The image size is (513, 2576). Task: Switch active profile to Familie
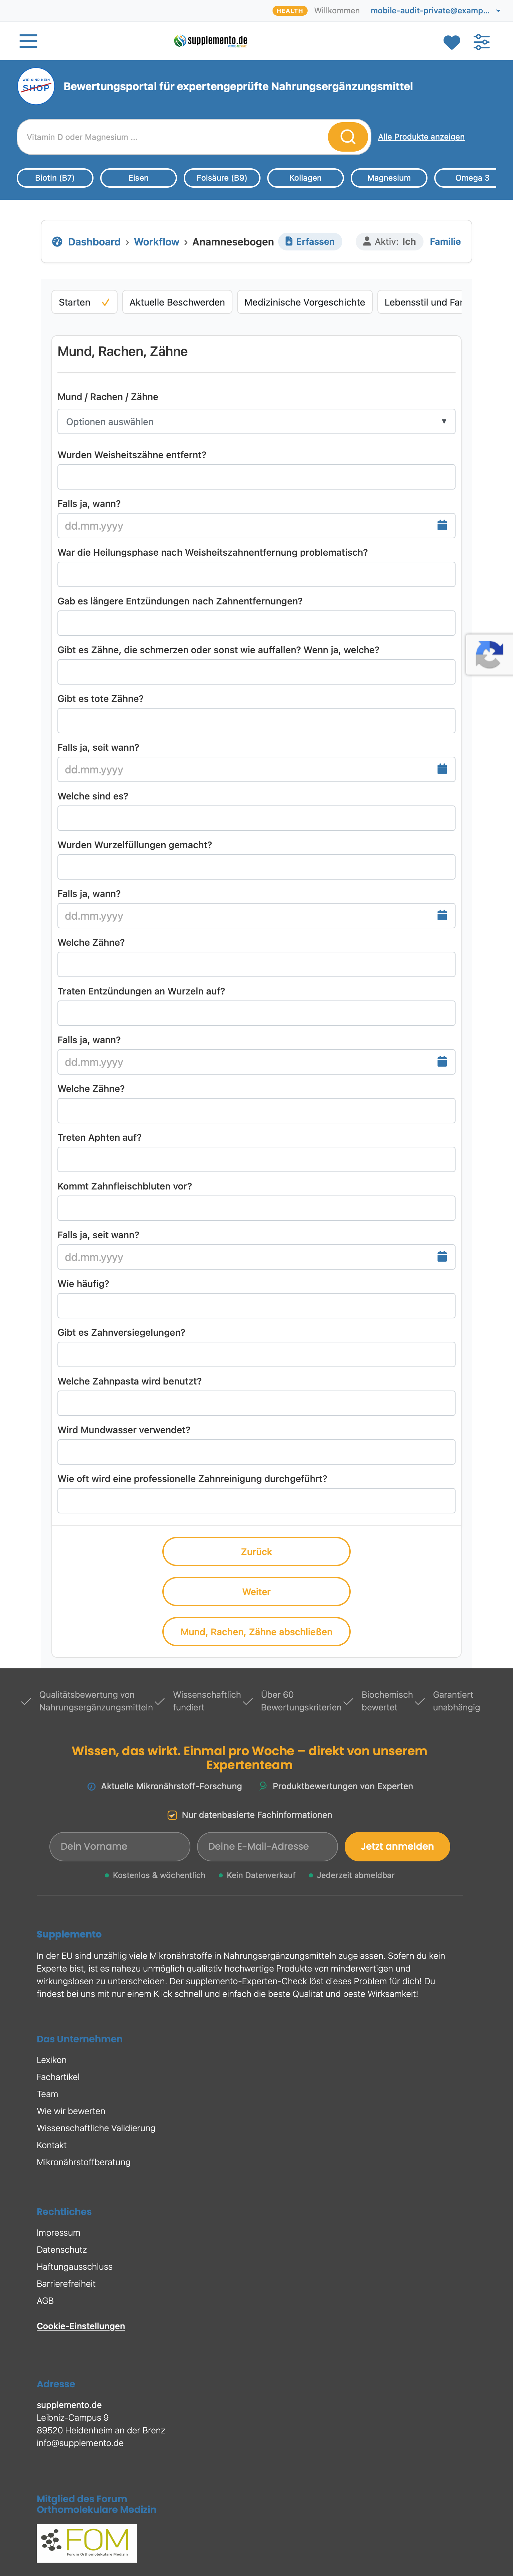point(445,242)
